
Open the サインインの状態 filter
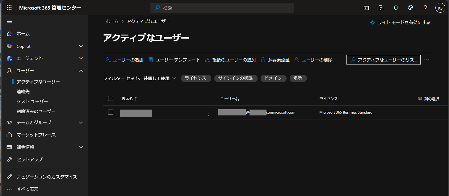[235, 78]
